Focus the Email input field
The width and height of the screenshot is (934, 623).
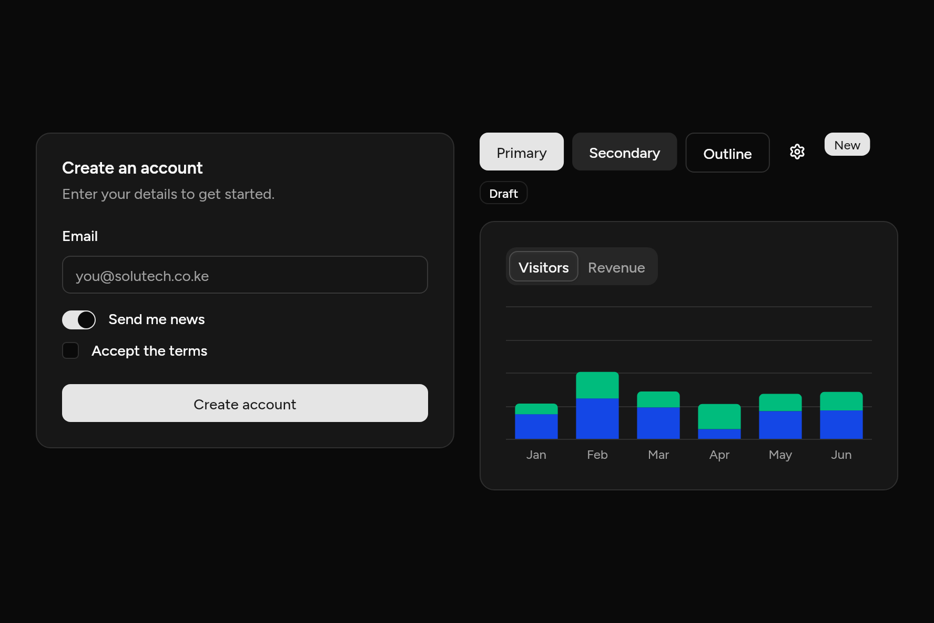click(245, 275)
